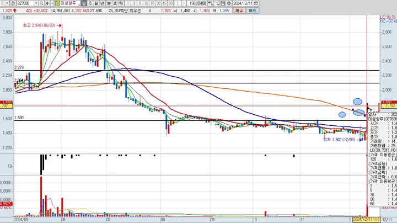The height and width of the screenshot is (223, 397).
Task: Choose the 3 interval button
Action: click(x=134, y=3)
